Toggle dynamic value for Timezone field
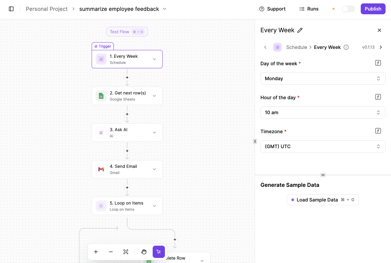391x263 pixels. tap(378, 131)
